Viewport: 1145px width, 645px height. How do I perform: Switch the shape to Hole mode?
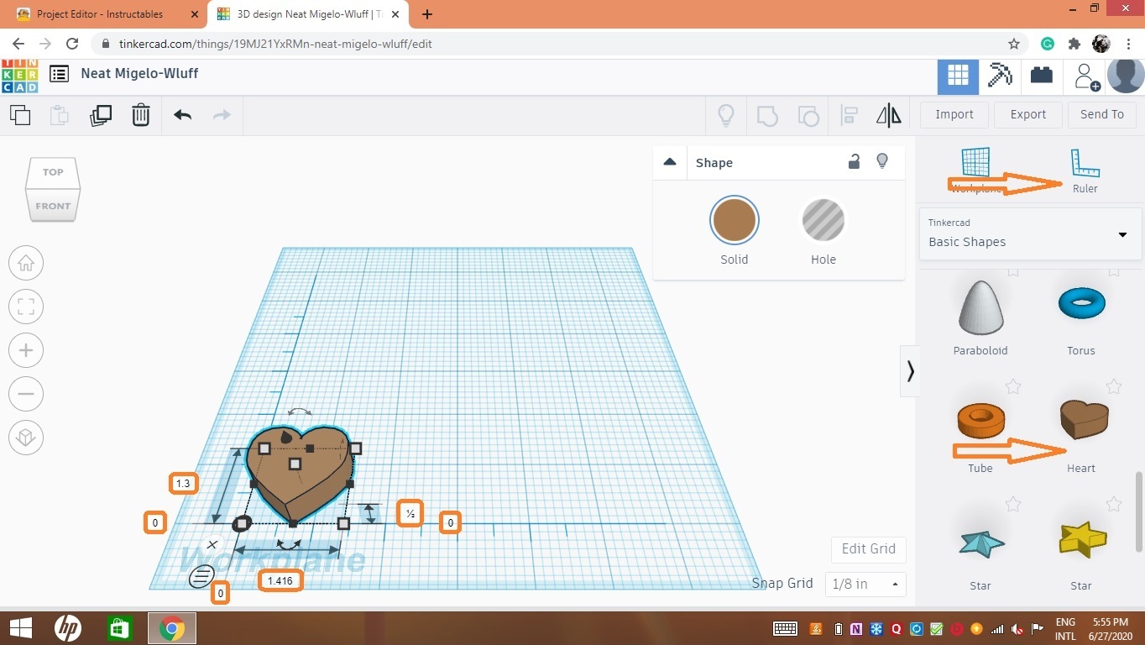click(823, 220)
